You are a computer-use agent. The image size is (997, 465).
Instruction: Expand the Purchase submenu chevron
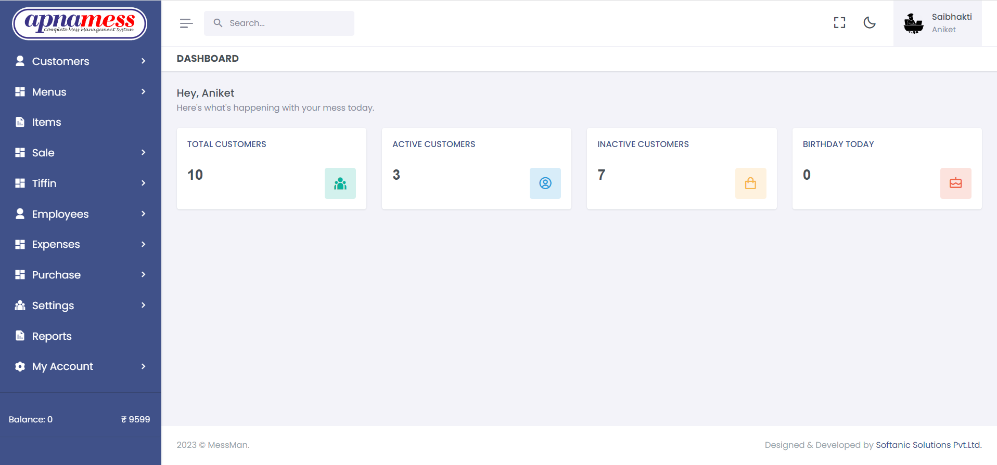coord(143,274)
